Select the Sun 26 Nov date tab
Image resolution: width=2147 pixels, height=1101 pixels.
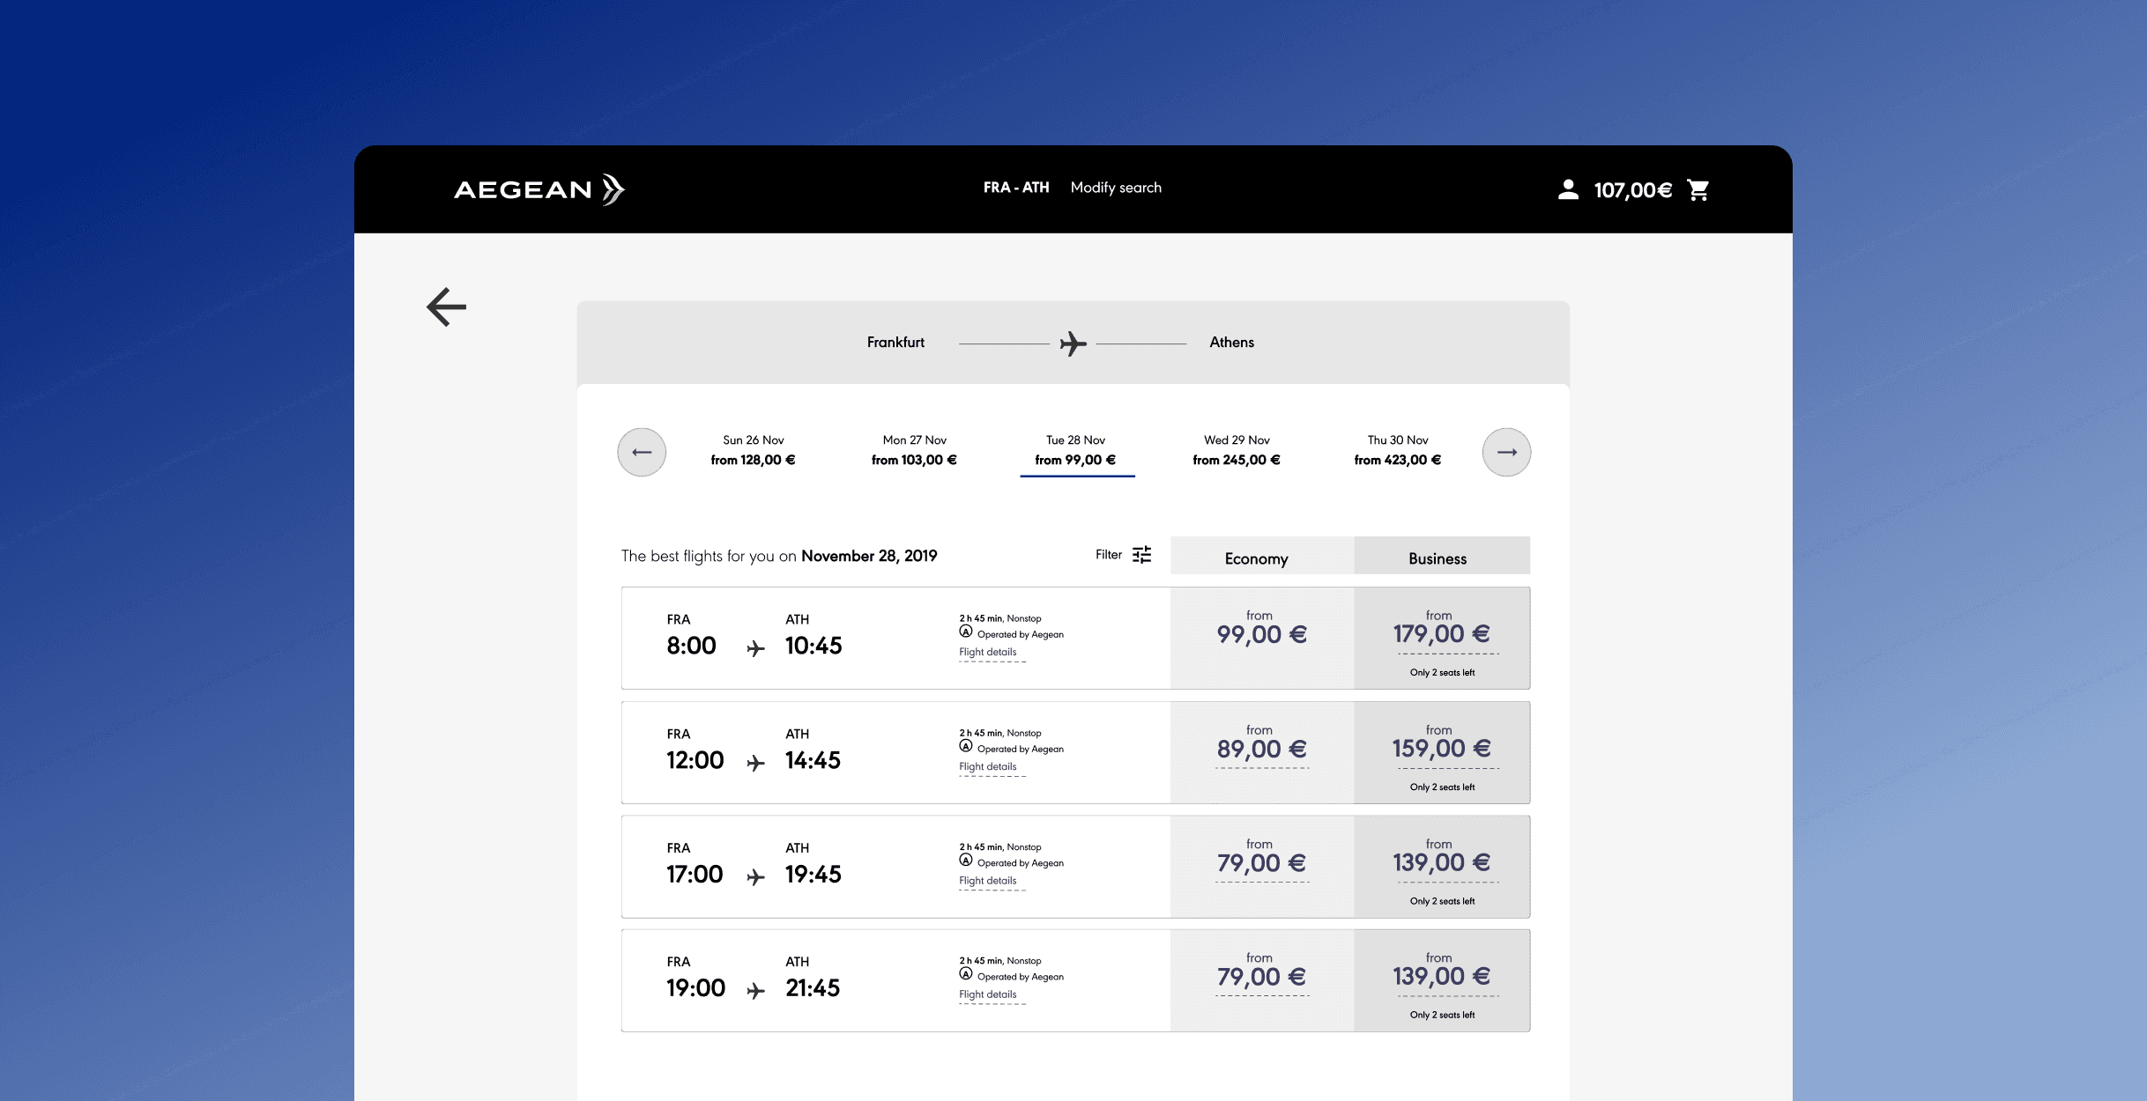pos(753,450)
